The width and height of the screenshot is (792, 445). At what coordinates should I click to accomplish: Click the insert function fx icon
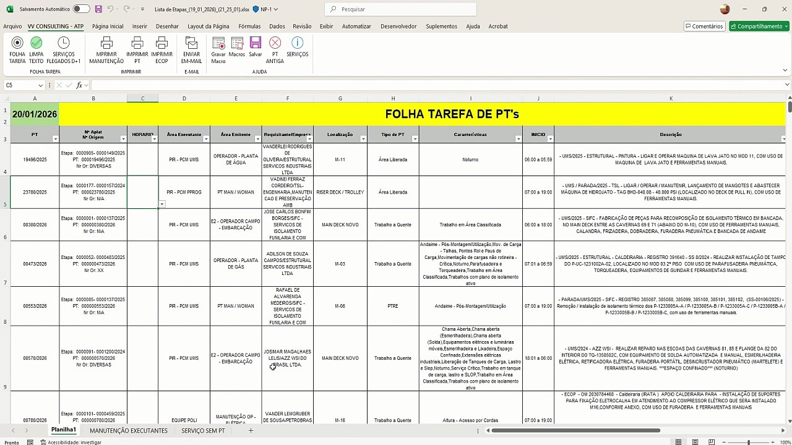coord(79,85)
